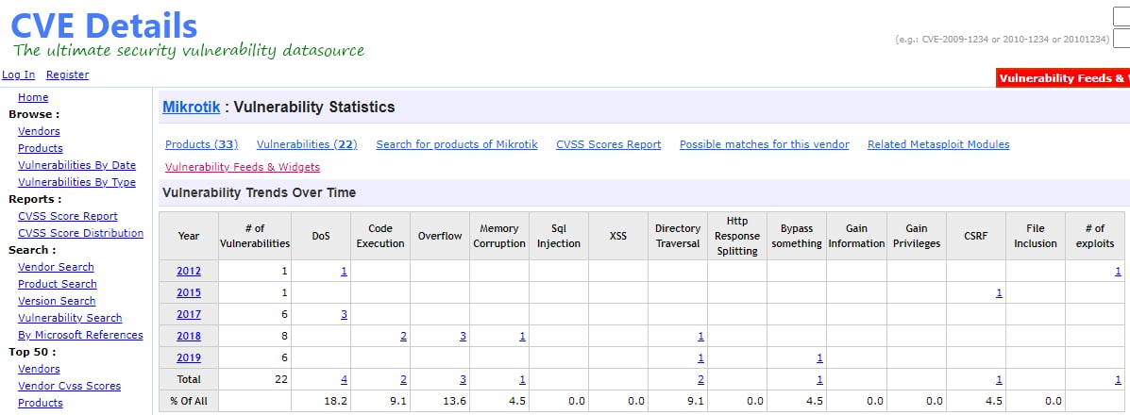
Task: Click 2018 Overflow count 3
Action: pos(463,336)
